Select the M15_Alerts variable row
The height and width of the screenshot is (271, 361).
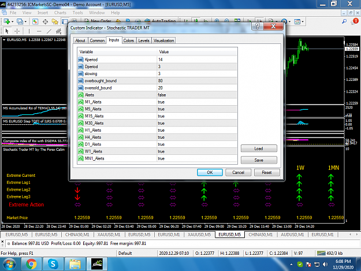pyautogui.click(x=158, y=116)
